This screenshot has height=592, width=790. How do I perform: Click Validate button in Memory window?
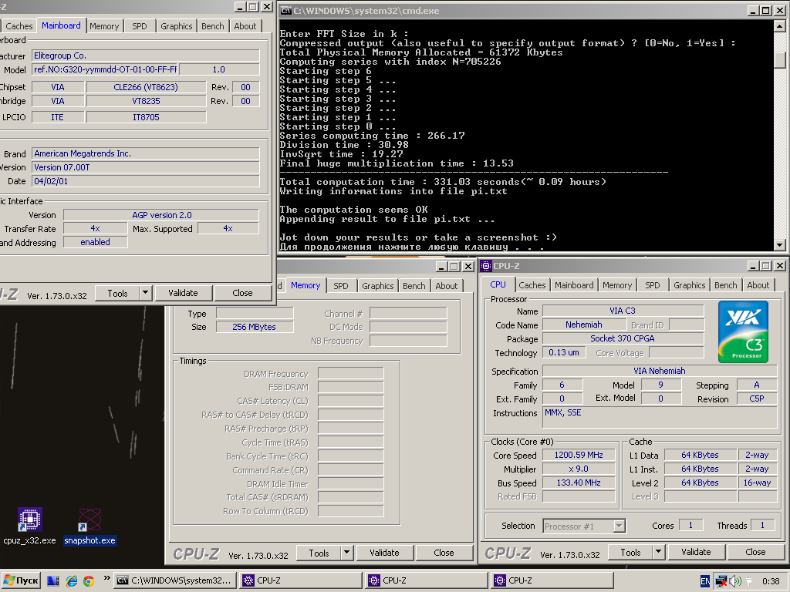[384, 553]
